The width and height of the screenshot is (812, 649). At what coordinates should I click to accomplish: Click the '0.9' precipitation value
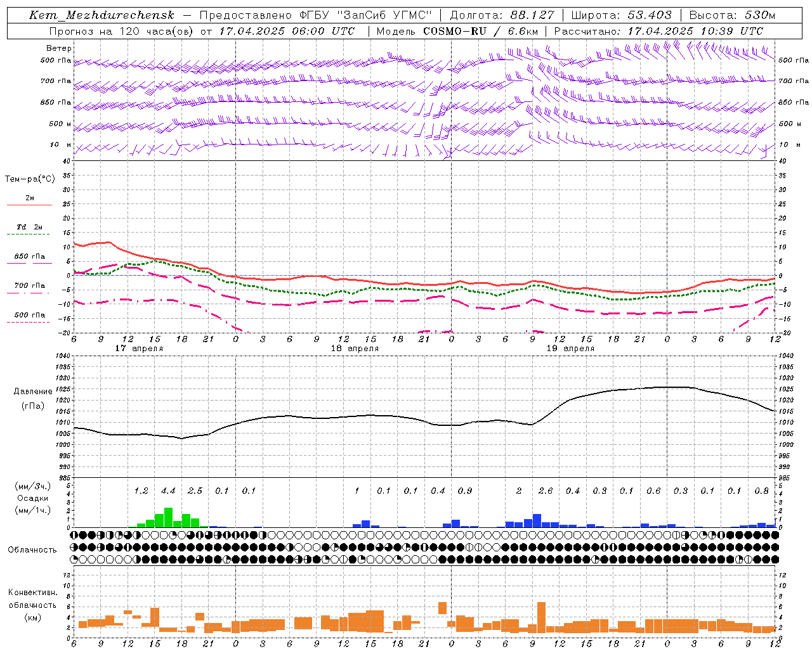(465, 491)
